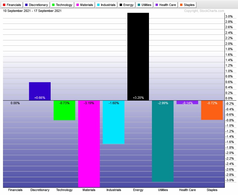Toggle the Financials sector legend button
The width and height of the screenshot is (238, 195).
[12, 5]
